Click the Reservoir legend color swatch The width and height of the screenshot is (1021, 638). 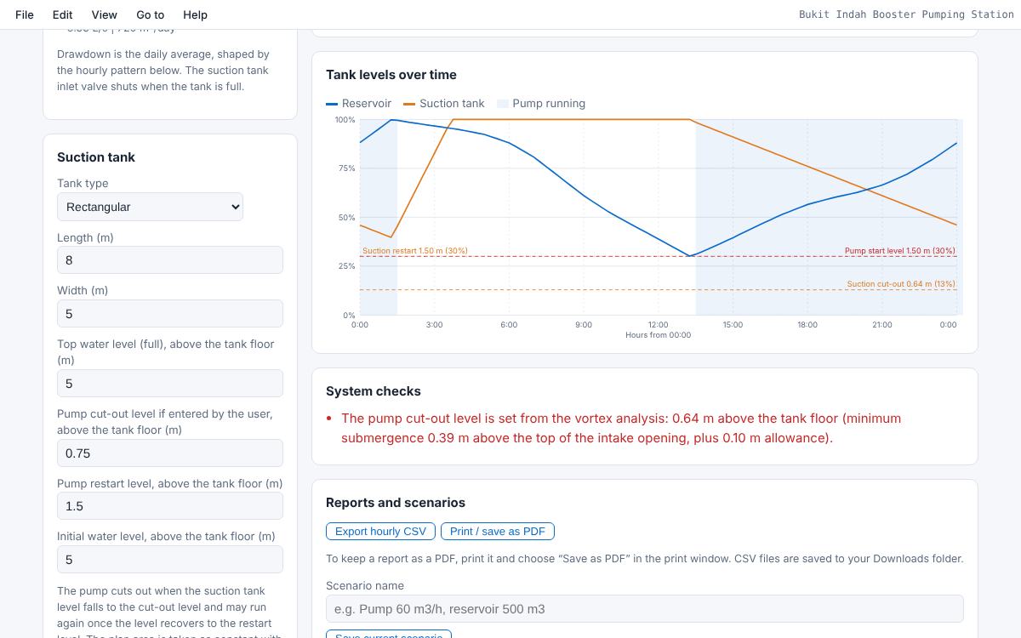(x=332, y=104)
